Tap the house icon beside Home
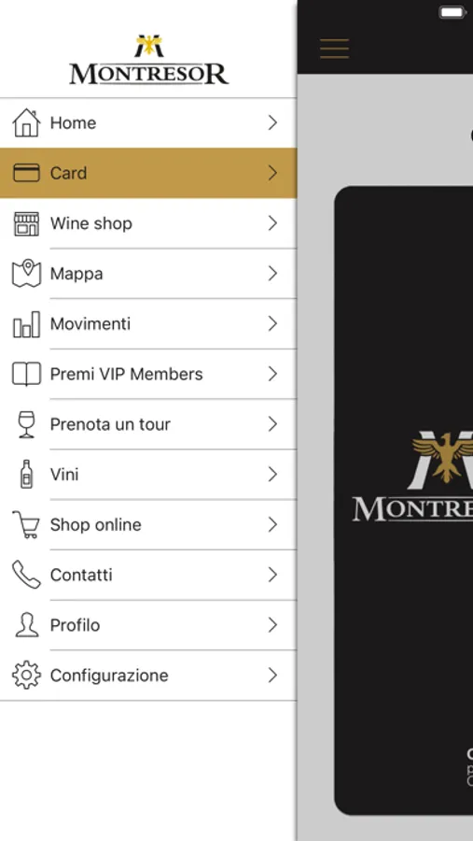The image size is (473, 841). click(x=26, y=122)
